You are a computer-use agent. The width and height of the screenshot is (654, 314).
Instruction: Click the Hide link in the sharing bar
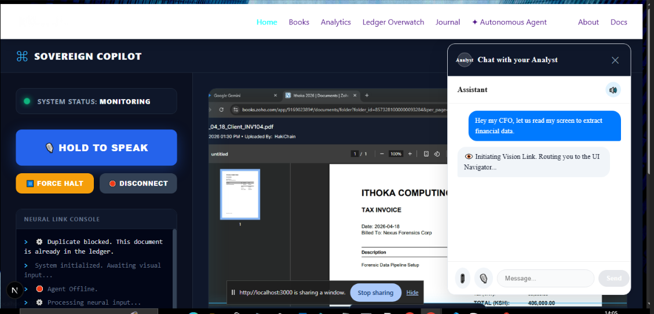click(x=412, y=293)
